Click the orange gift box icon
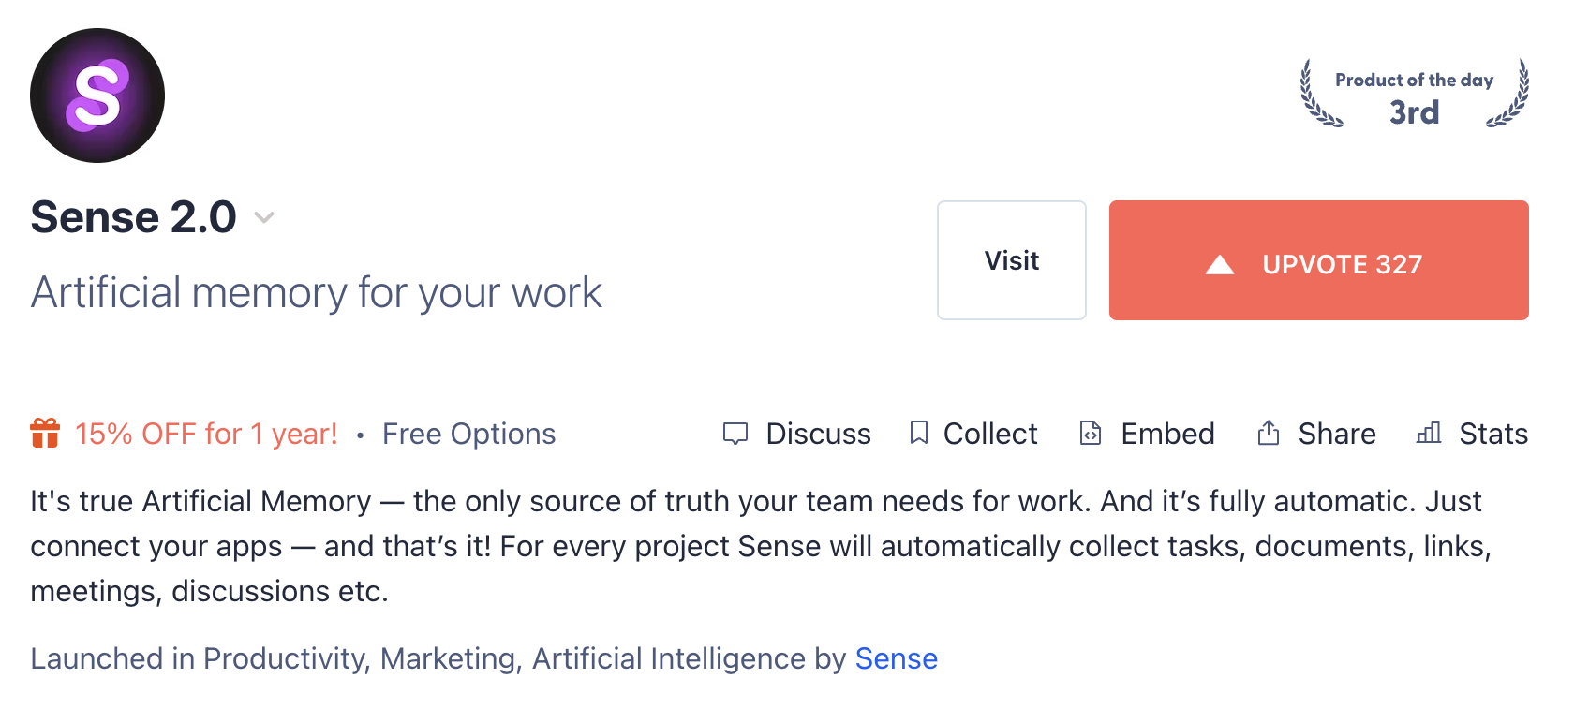1589x723 pixels. click(x=45, y=434)
